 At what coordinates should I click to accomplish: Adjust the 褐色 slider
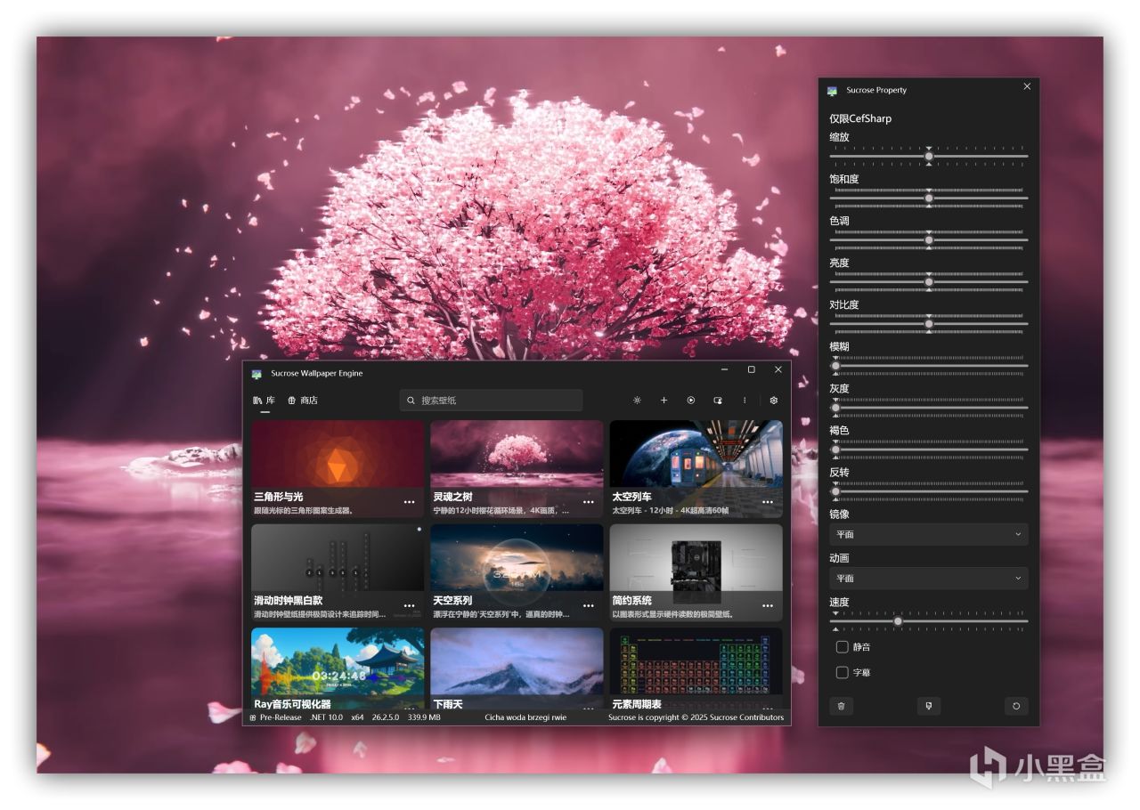coord(929,449)
